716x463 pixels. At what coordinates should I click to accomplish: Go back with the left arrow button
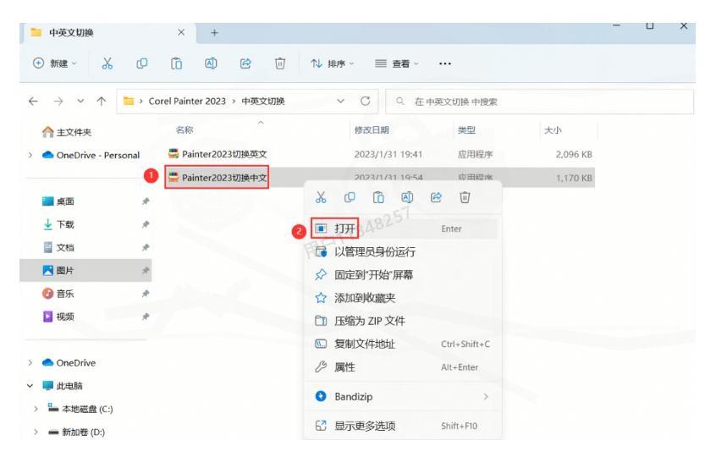[33, 102]
